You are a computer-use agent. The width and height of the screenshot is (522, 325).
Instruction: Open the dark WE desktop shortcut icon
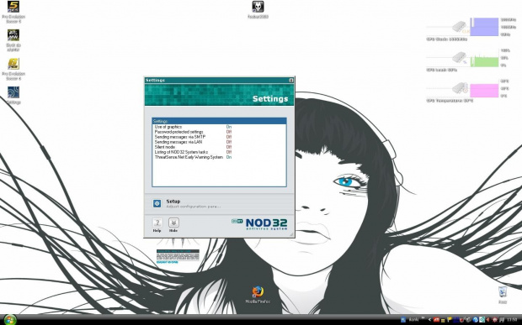13,35
